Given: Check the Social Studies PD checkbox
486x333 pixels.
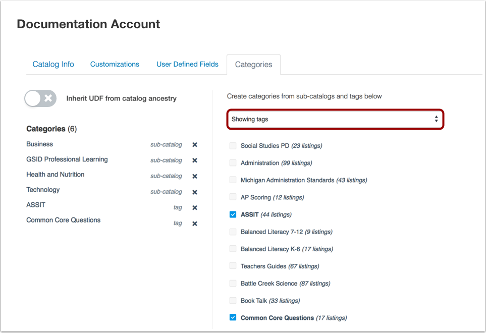Looking at the screenshot, I should [x=233, y=146].
